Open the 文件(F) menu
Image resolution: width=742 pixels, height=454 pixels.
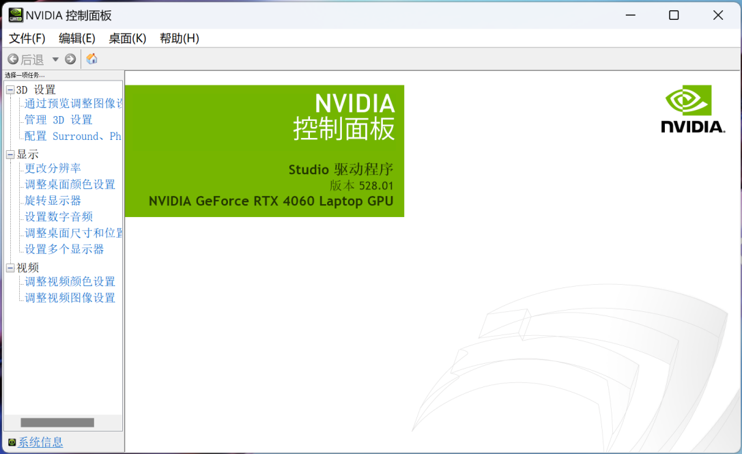tap(27, 38)
